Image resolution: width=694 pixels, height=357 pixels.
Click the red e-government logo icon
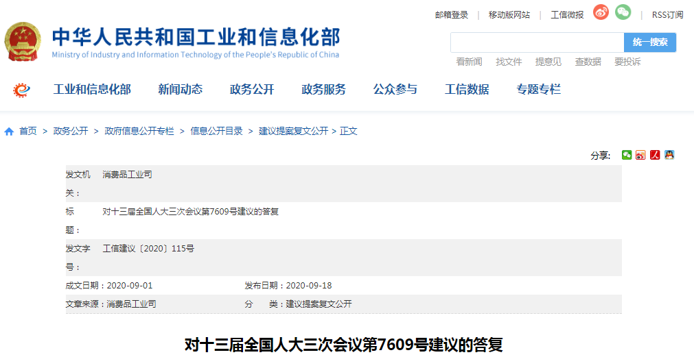click(21, 90)
